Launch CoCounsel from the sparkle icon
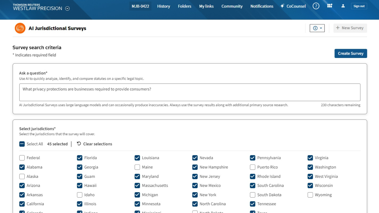 tap(282, 6)
